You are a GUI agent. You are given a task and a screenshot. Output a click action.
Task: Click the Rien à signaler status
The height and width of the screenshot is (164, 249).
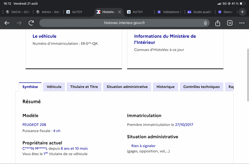coord(143,146)
